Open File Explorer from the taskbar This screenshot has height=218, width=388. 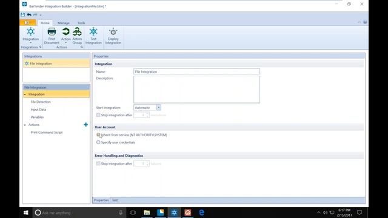pos(147,213)
